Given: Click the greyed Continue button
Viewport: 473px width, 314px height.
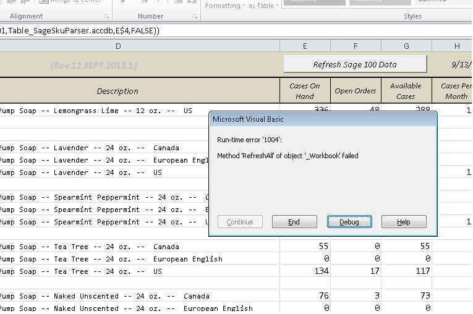Looking at the screenshot, I should (x=240, y=222).
